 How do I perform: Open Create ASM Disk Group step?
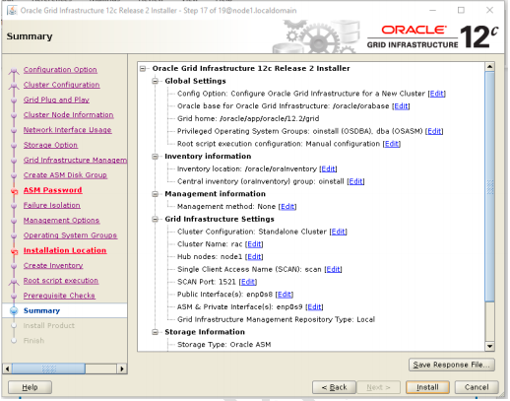(x=65, y=175)
